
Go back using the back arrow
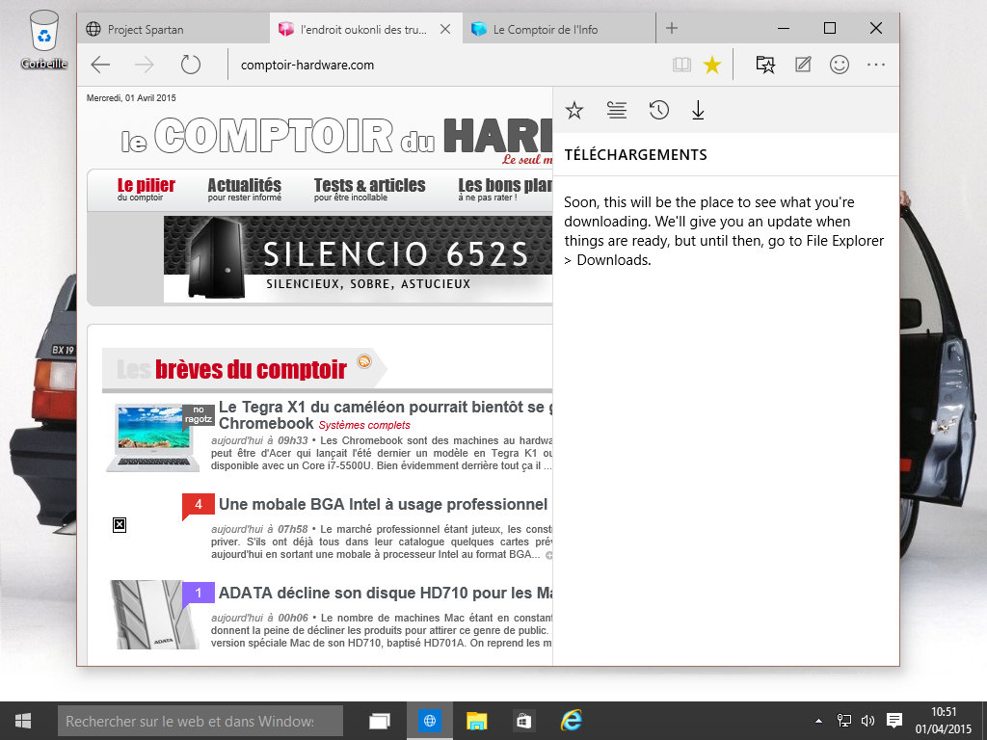[100, 65]
